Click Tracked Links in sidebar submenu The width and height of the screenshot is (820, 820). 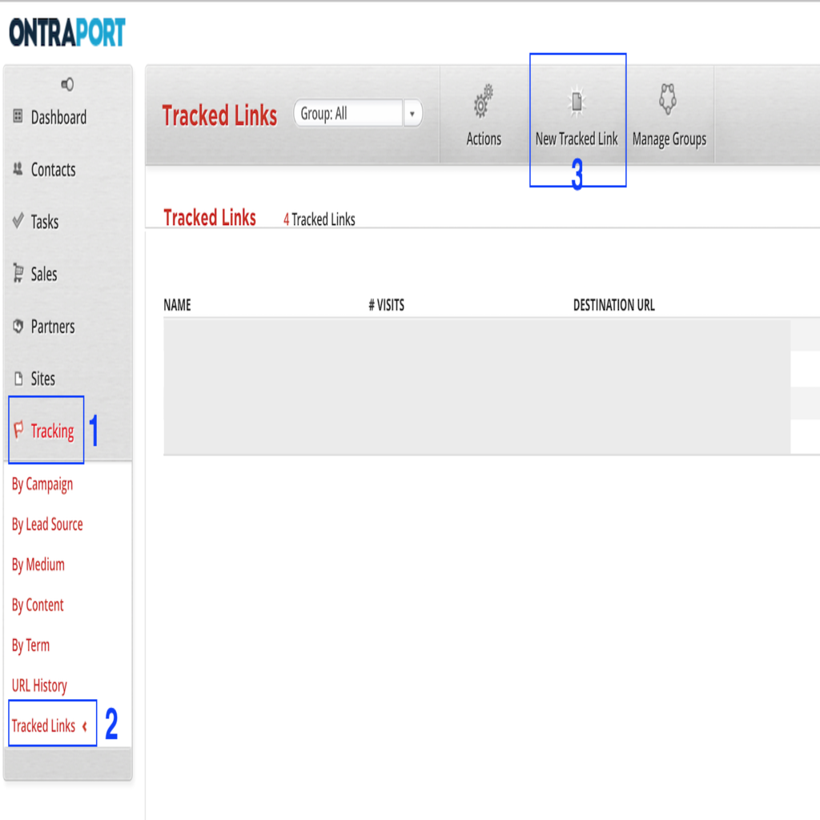click(43, 726)
